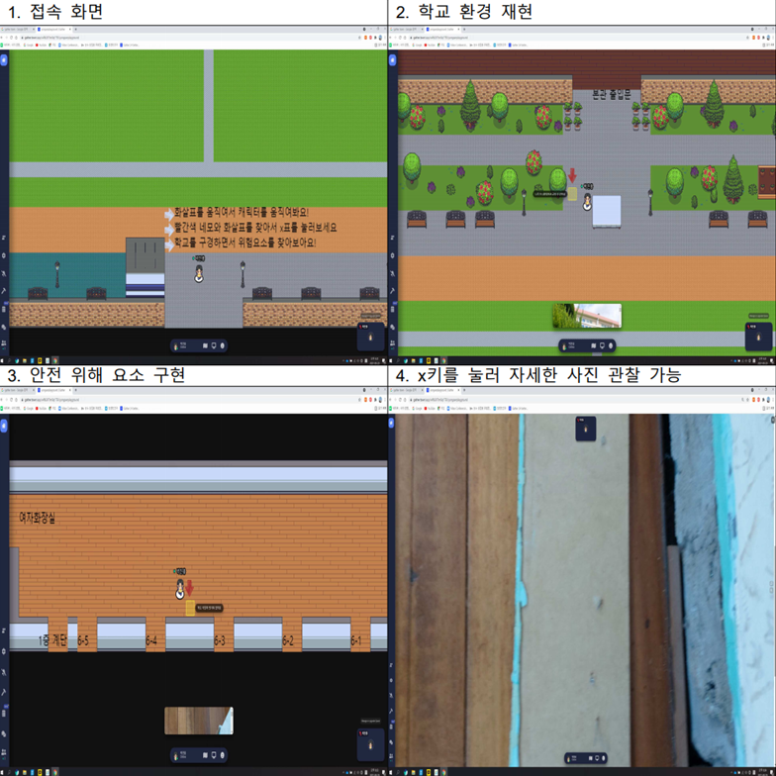Image resolution: width=776 pixels, height=776 pixels.
Task: Click classroom door label 6-5
Action: [x=83, y=641]
